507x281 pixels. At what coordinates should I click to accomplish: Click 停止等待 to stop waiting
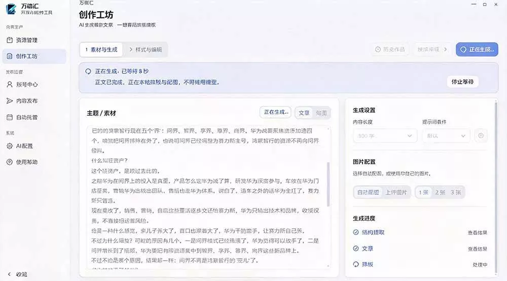[x=462, y=82]
